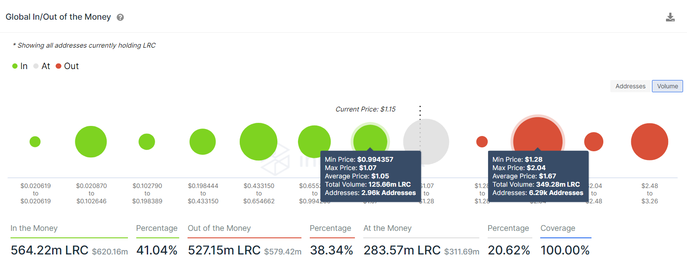Click green bubble for $0.020870 to $0.102646
The width and height of the screenshot is (687, 275).
[91, 142]
